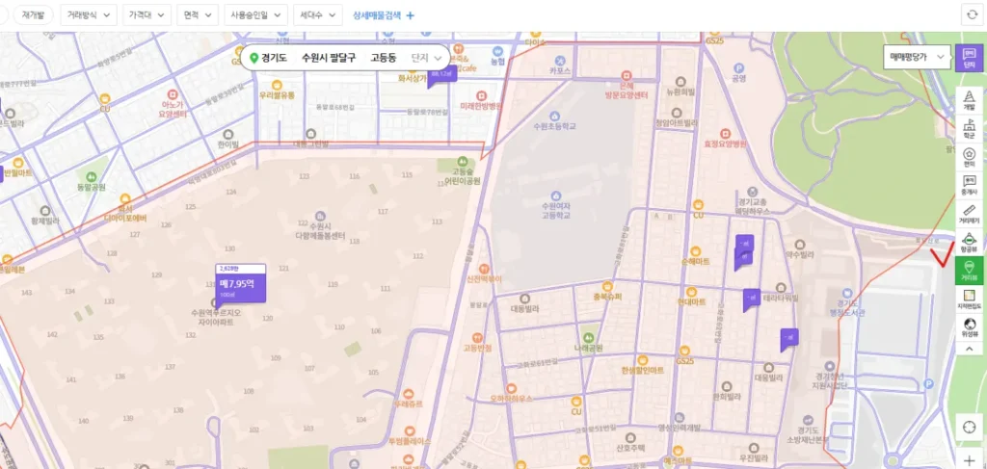Click the current location crosshair button
The height and width of the screenshot is (469, 987).
(x=969, y=427)
